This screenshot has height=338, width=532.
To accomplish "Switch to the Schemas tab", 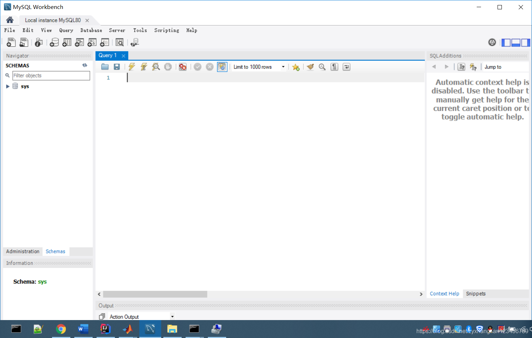I will (x=56, y=252).
